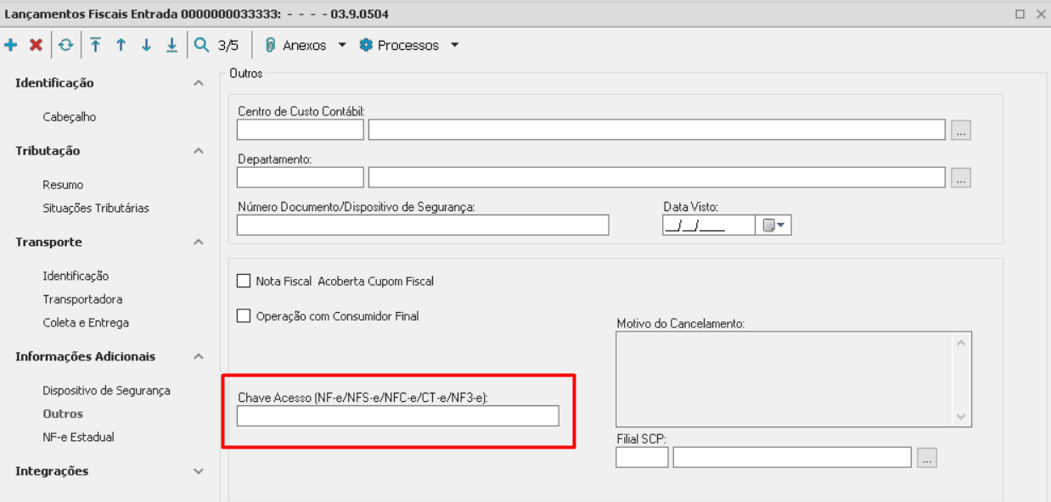
Task: Open the Processos dropdown arrow
Action: coord(454,45)
